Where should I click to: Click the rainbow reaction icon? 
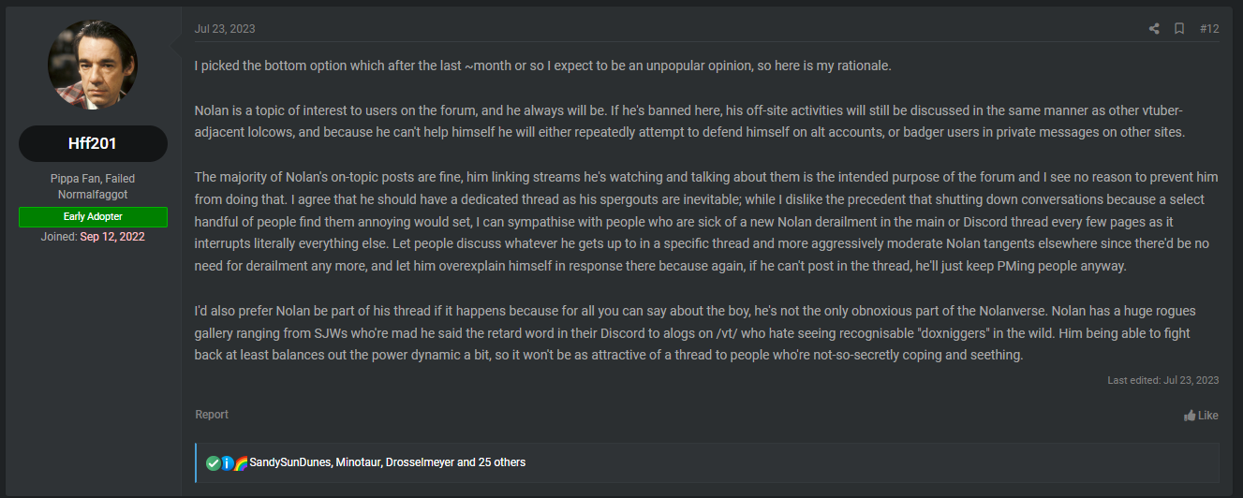pyautogui.click(x=241, y=462)
